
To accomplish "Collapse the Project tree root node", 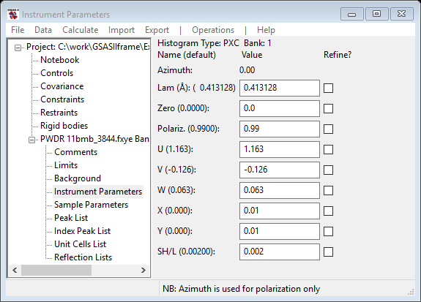I will tap(18, 48).
